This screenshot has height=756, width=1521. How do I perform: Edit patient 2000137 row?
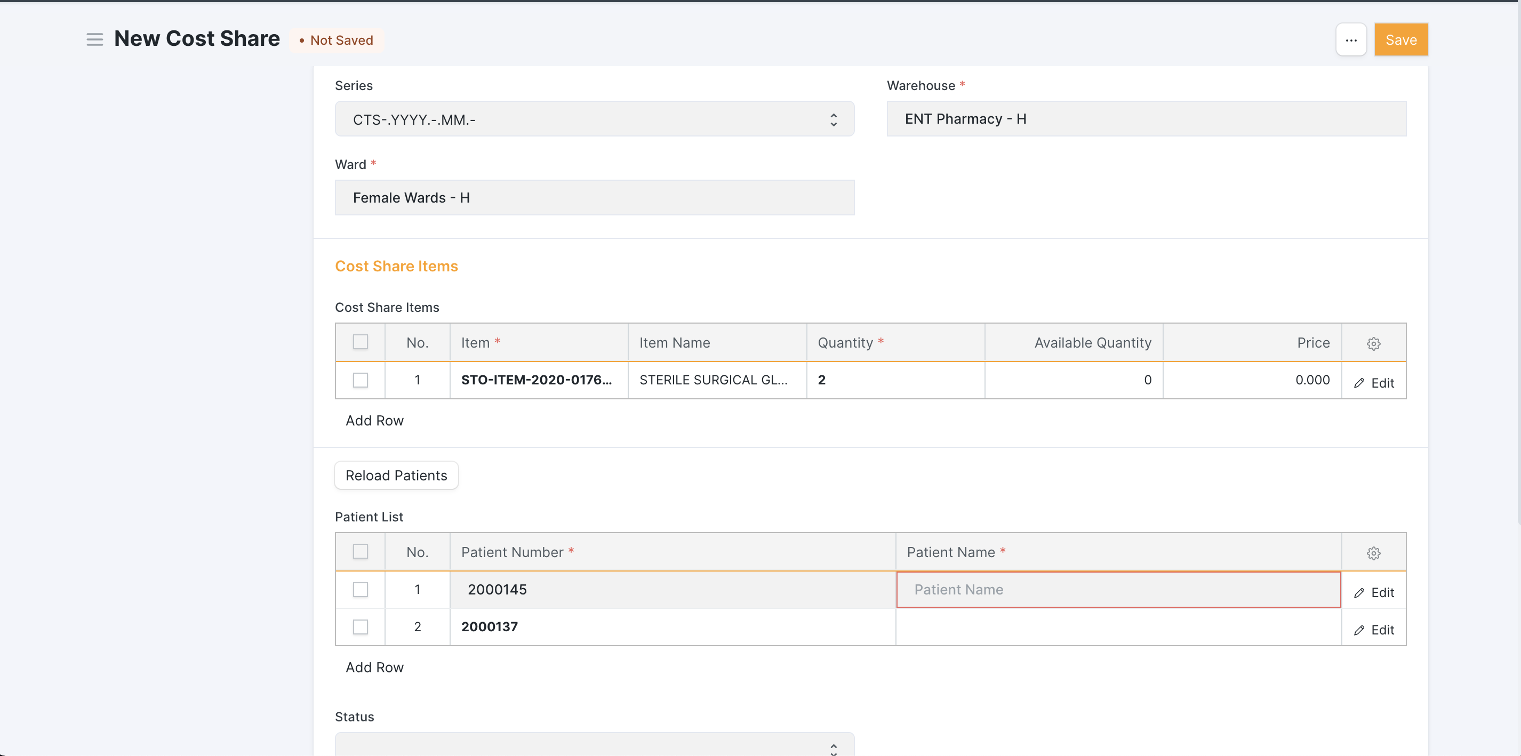coord(1373,629)
